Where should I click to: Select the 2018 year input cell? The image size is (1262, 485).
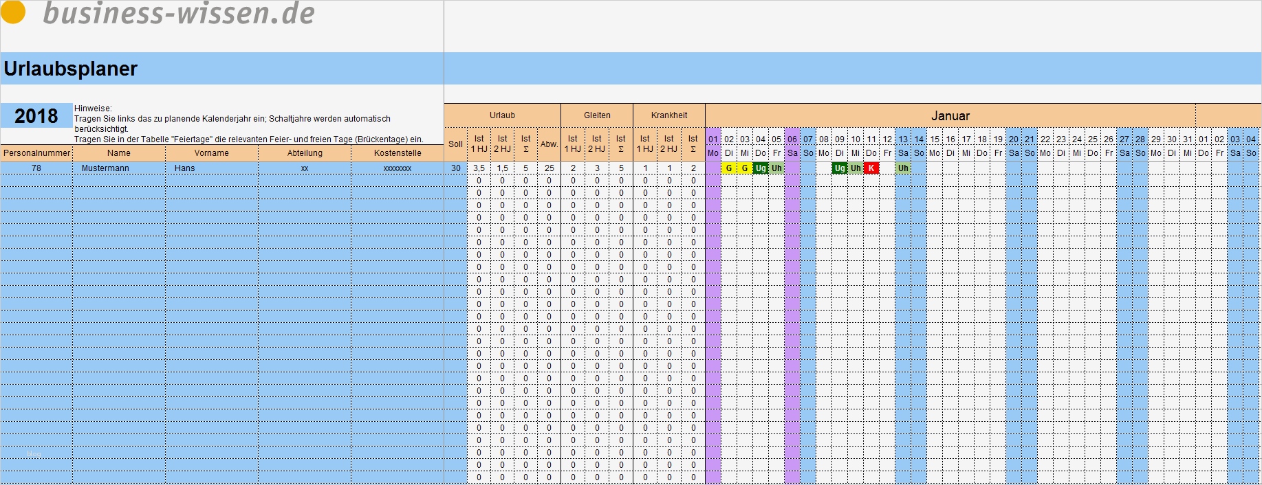point(36,115)
